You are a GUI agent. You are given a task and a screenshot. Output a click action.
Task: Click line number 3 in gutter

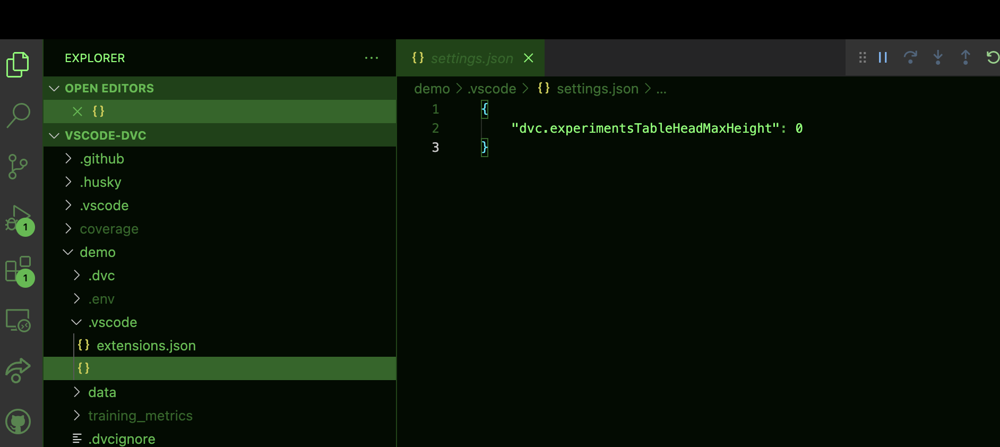(435, 148)
